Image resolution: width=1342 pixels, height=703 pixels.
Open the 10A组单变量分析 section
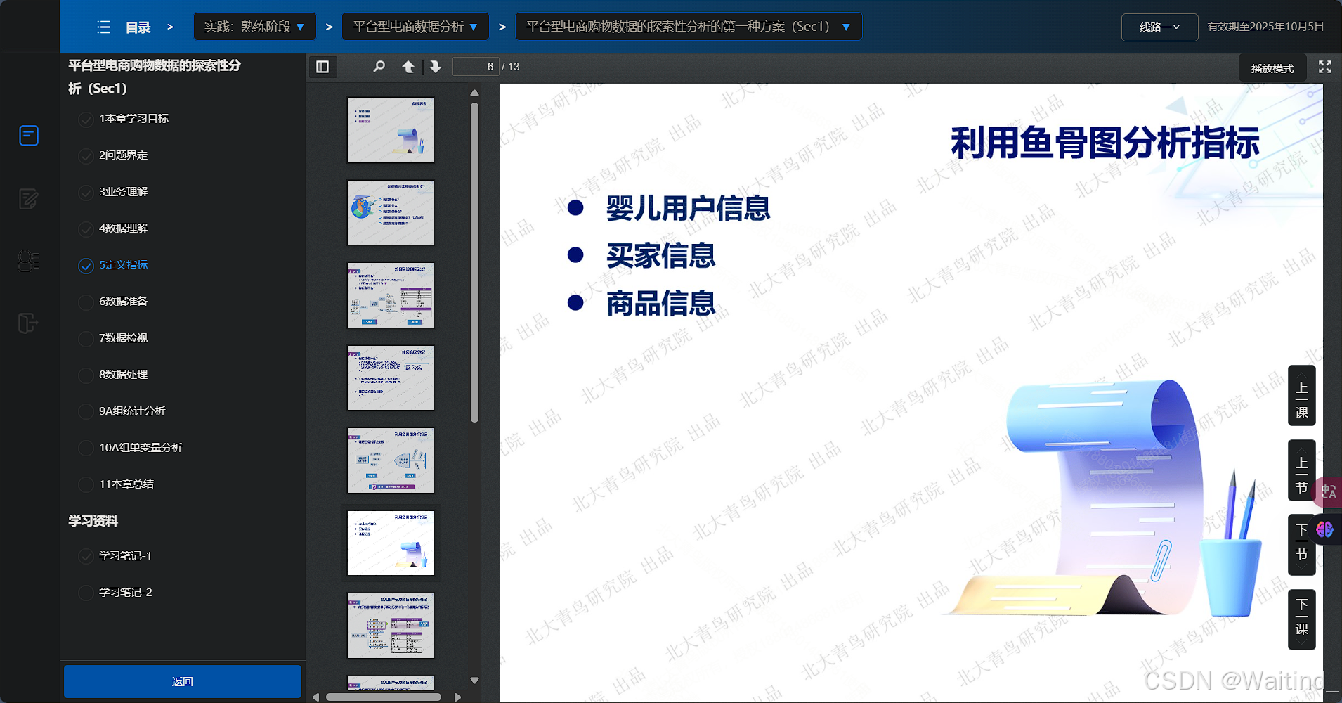(x=141, y=448)
